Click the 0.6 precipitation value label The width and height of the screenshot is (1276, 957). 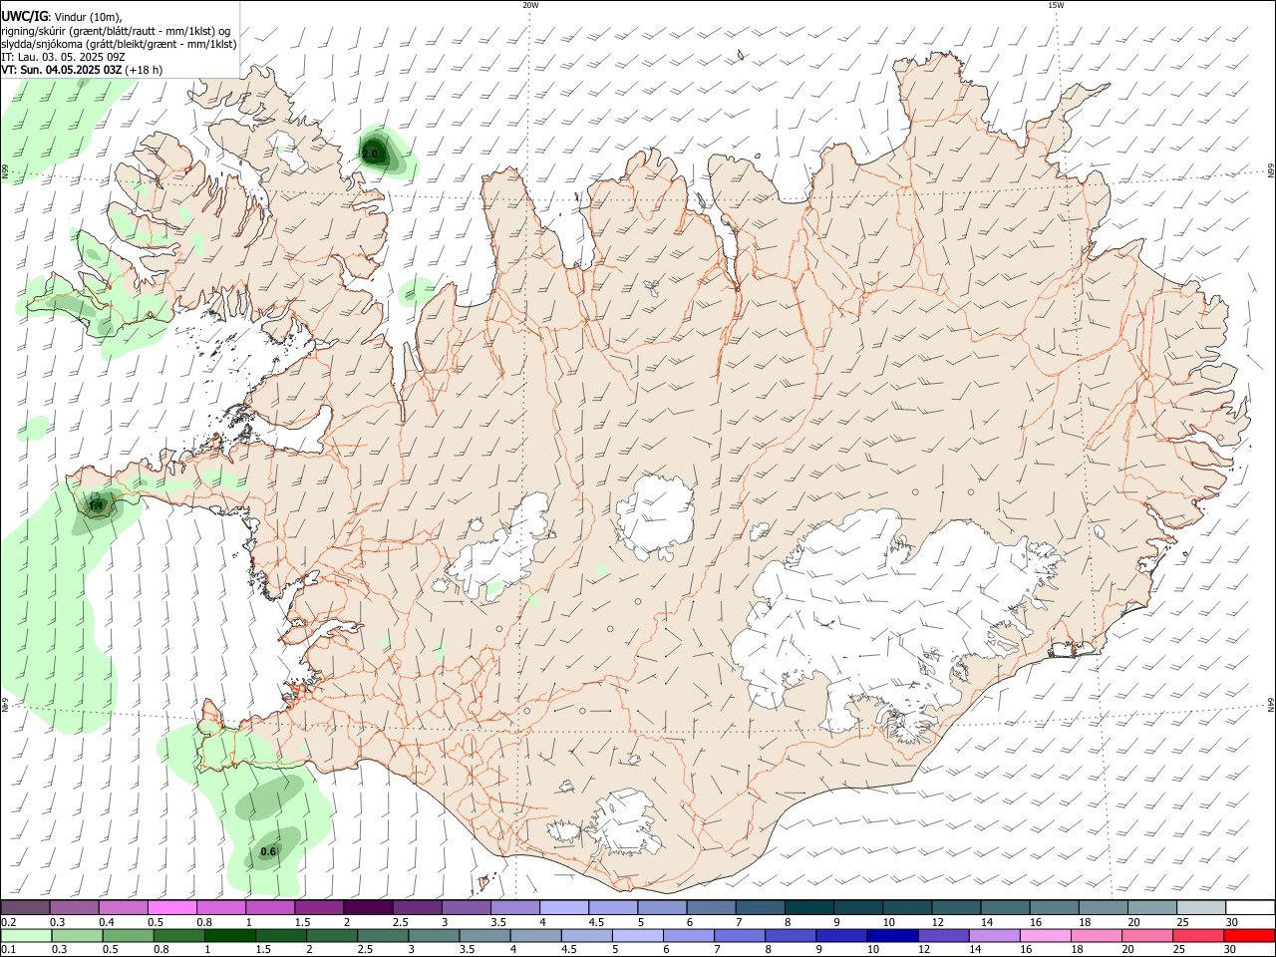click(268, 851)
